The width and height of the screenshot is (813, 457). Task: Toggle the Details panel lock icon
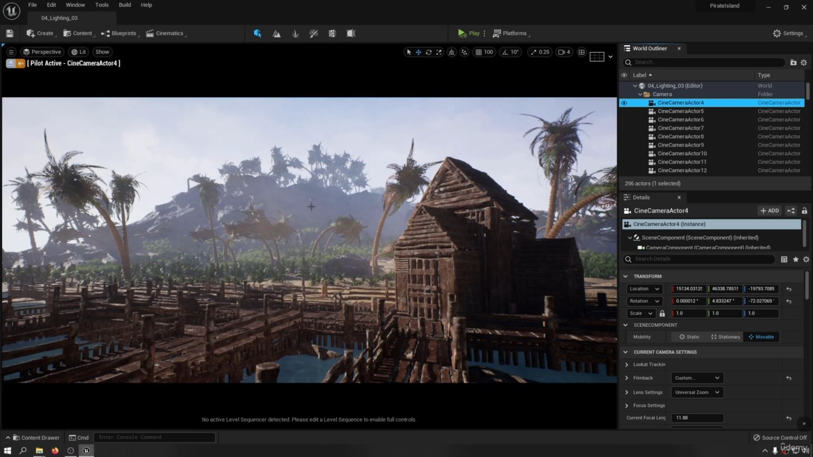(x=804, y=211)
